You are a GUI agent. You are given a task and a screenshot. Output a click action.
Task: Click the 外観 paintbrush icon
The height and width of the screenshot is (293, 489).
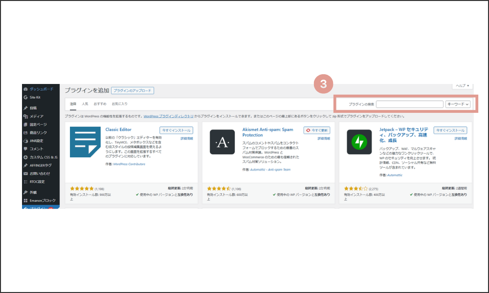pos(25,192)
